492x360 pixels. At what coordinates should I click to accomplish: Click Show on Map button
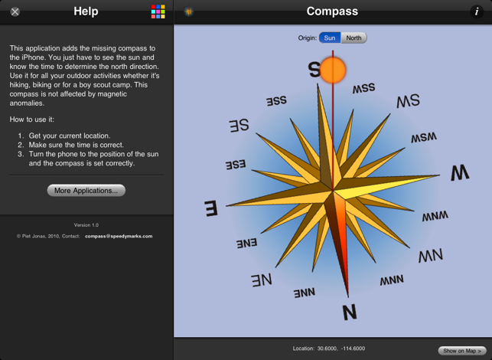pyautogui.click(x=461, y=350)
